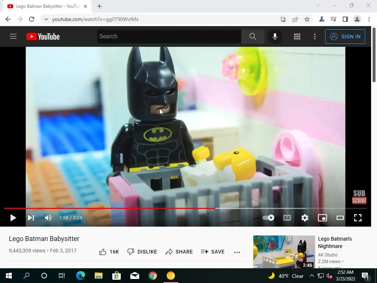Click the DISLIKE button
The width and height of the screenshot is (377, 283).
point(142,252)
